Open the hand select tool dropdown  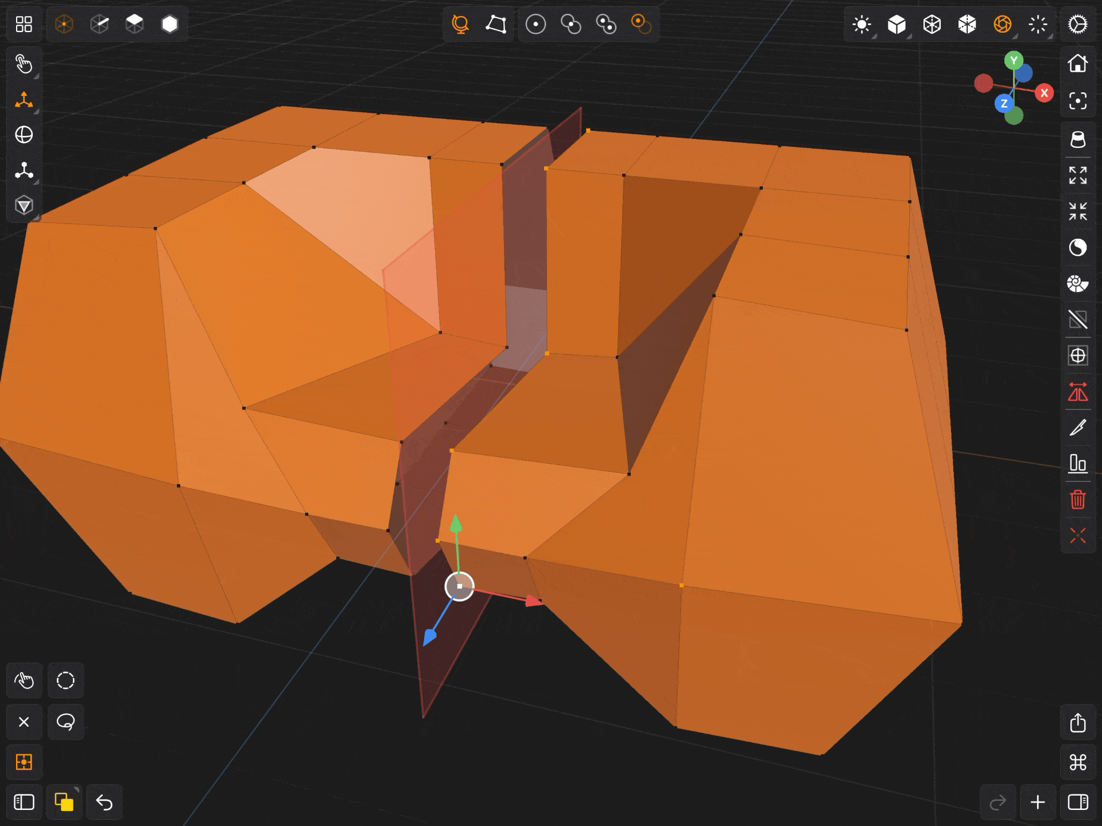point(24,64)
